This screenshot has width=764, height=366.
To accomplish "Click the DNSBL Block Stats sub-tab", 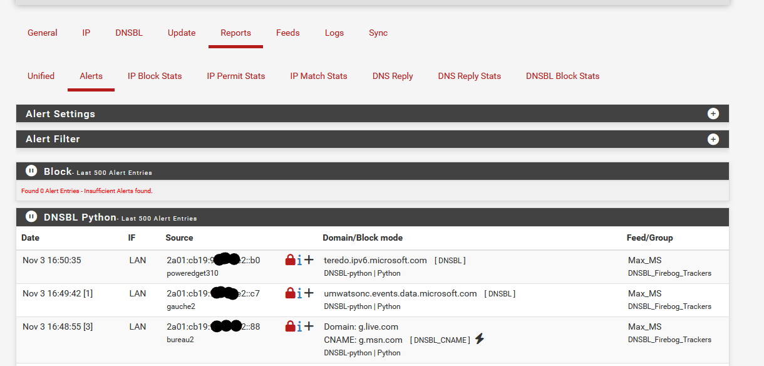I will (x=562, y=76).
